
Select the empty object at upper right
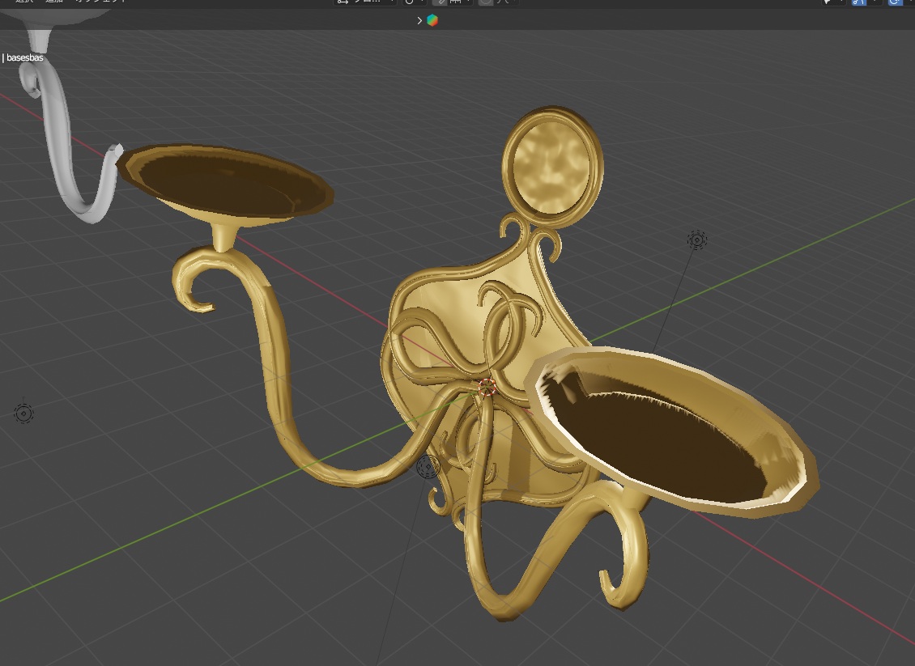pos(696,240)
